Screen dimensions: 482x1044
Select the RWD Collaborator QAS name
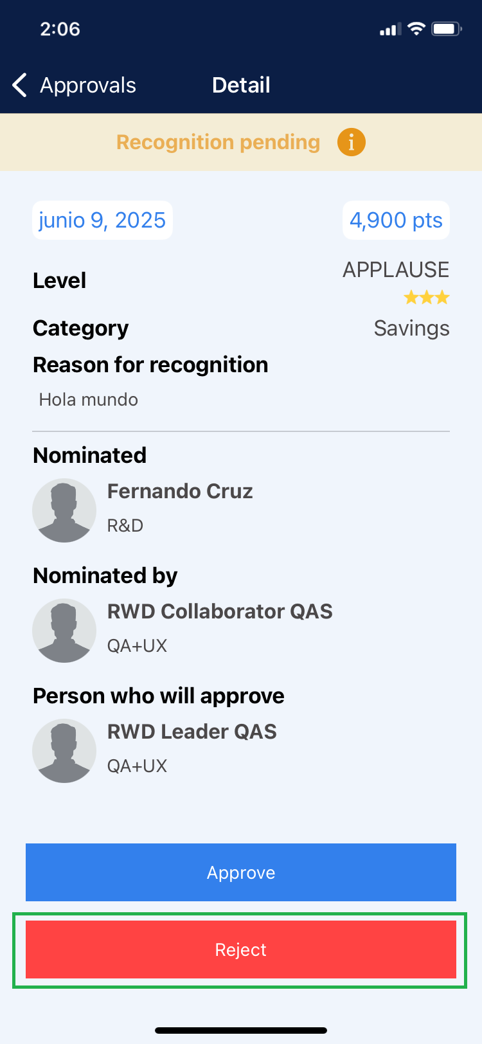220,611
